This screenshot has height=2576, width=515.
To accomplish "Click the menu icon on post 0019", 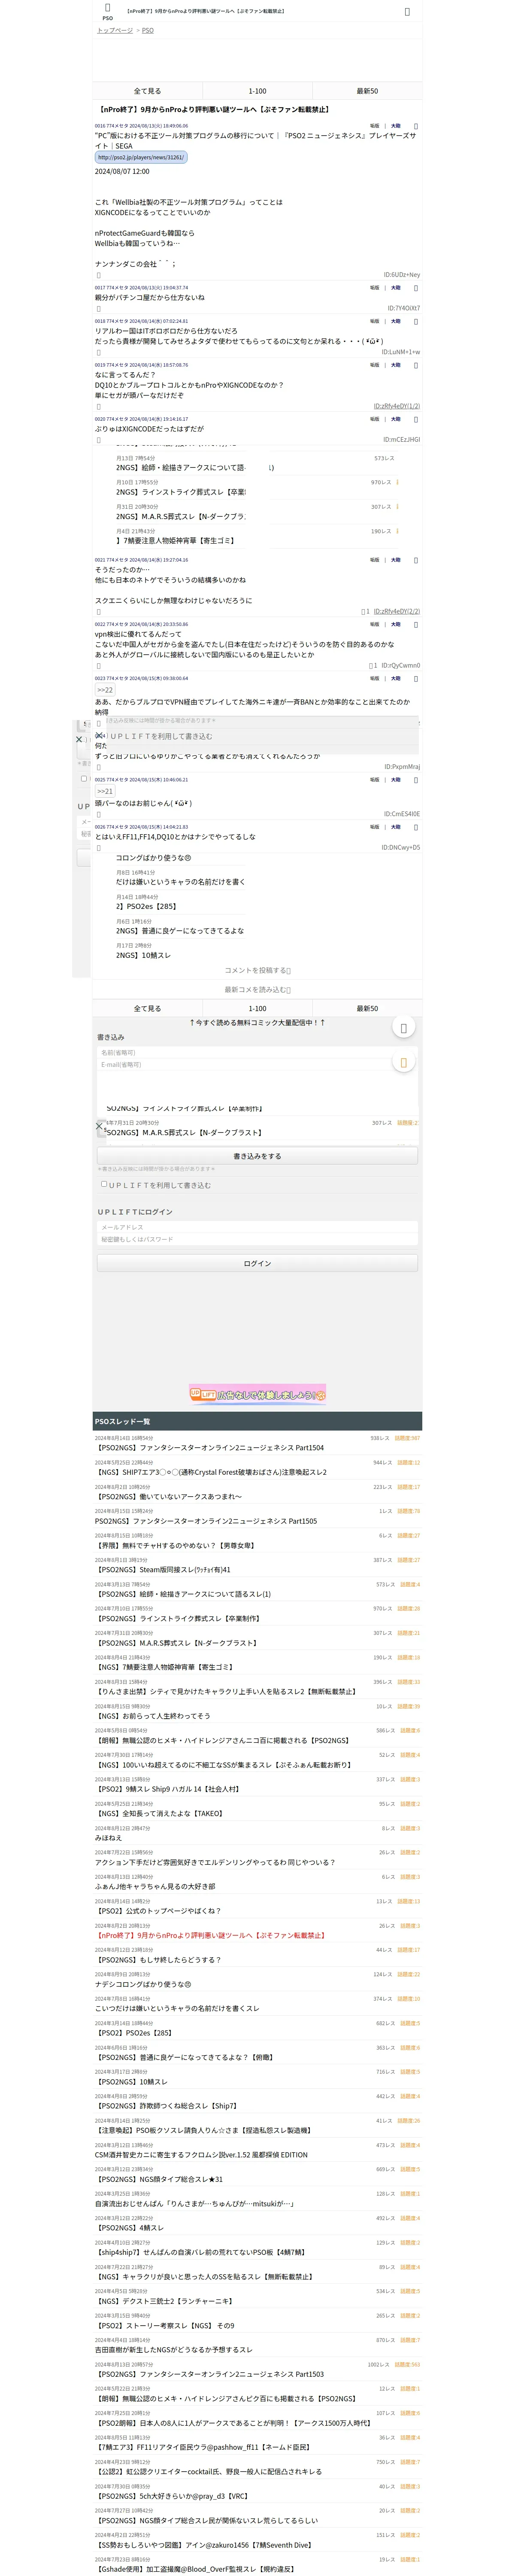I will pyautogui.click(x=416, y=365).
